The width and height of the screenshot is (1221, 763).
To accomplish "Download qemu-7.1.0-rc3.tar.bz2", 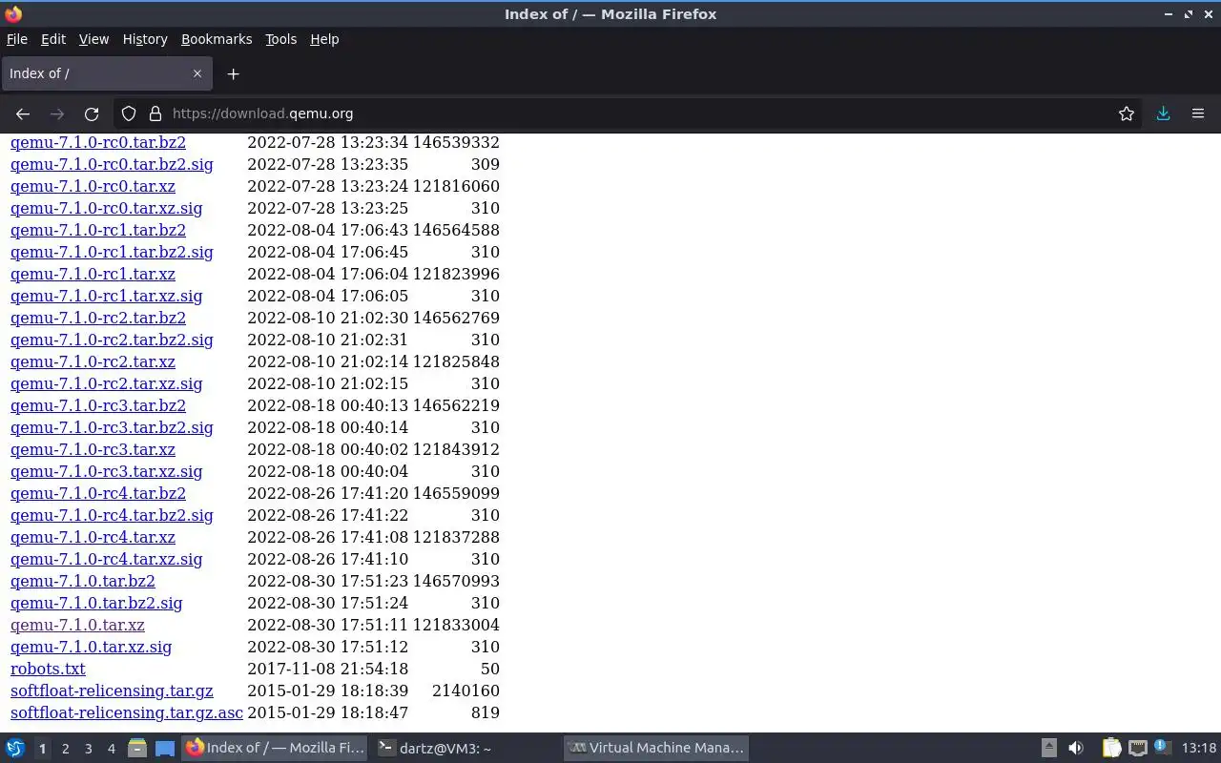I will pyautogui.click(x=98, y=405).
